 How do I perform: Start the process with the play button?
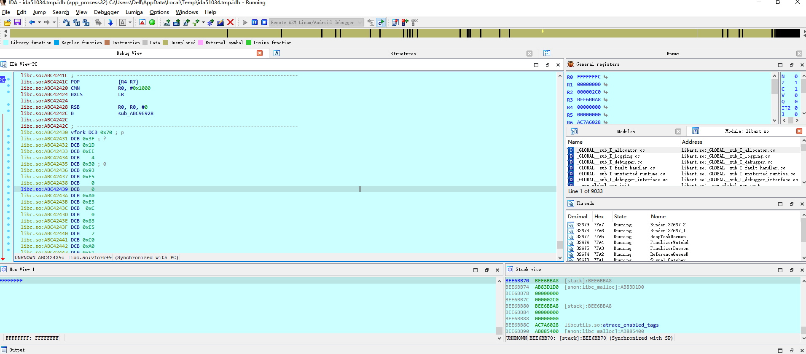[x=245, y=22]
